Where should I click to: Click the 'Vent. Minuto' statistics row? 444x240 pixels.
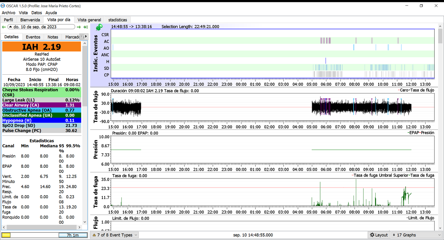[x=42, y=179]
